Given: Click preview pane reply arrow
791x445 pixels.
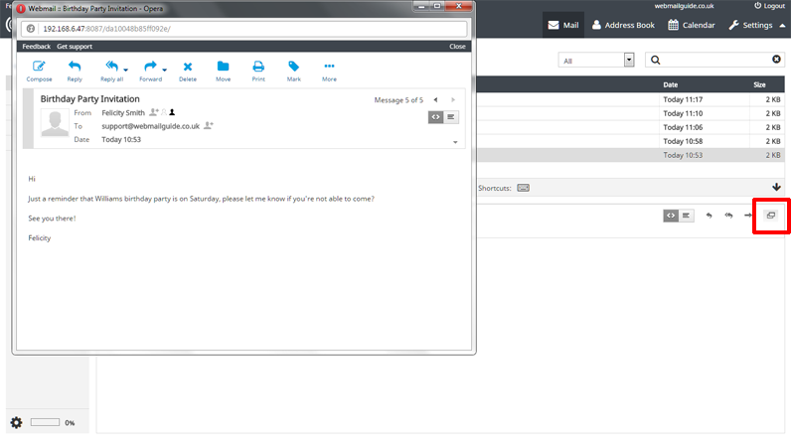Looking at the screenshot, I should pos(709,216).
